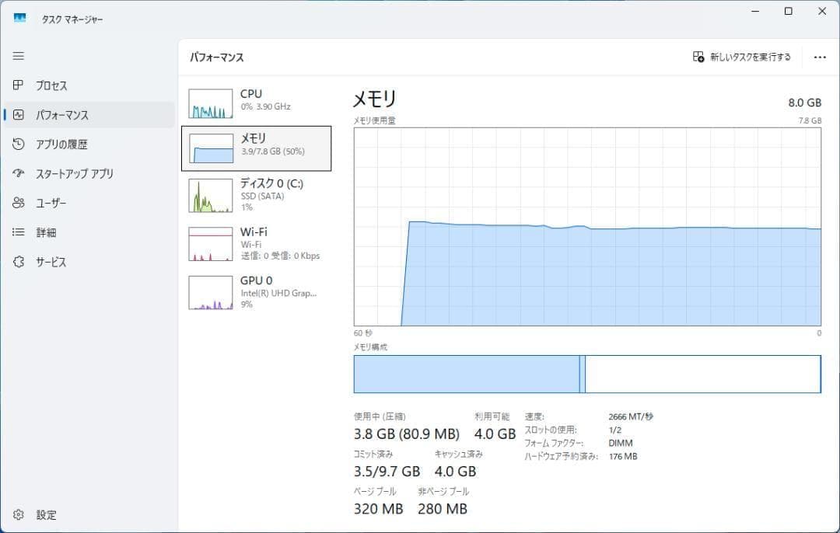Image resolution: width=840 pixels, height=533 pixels.
Task: Open the ディスク 0 (C:) graph
Action: pyautogui.click(x=257, y=194)
